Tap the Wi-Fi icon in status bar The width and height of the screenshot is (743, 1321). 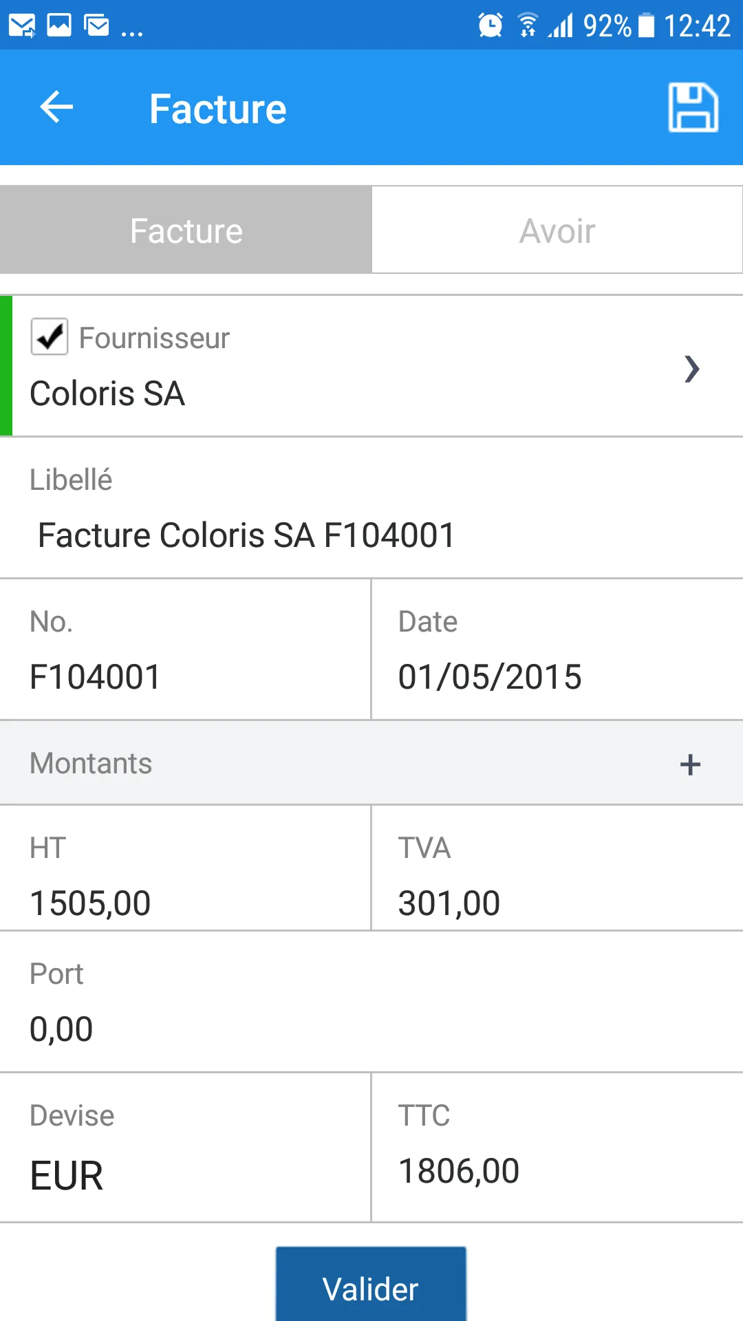click(x=528, y=26)
